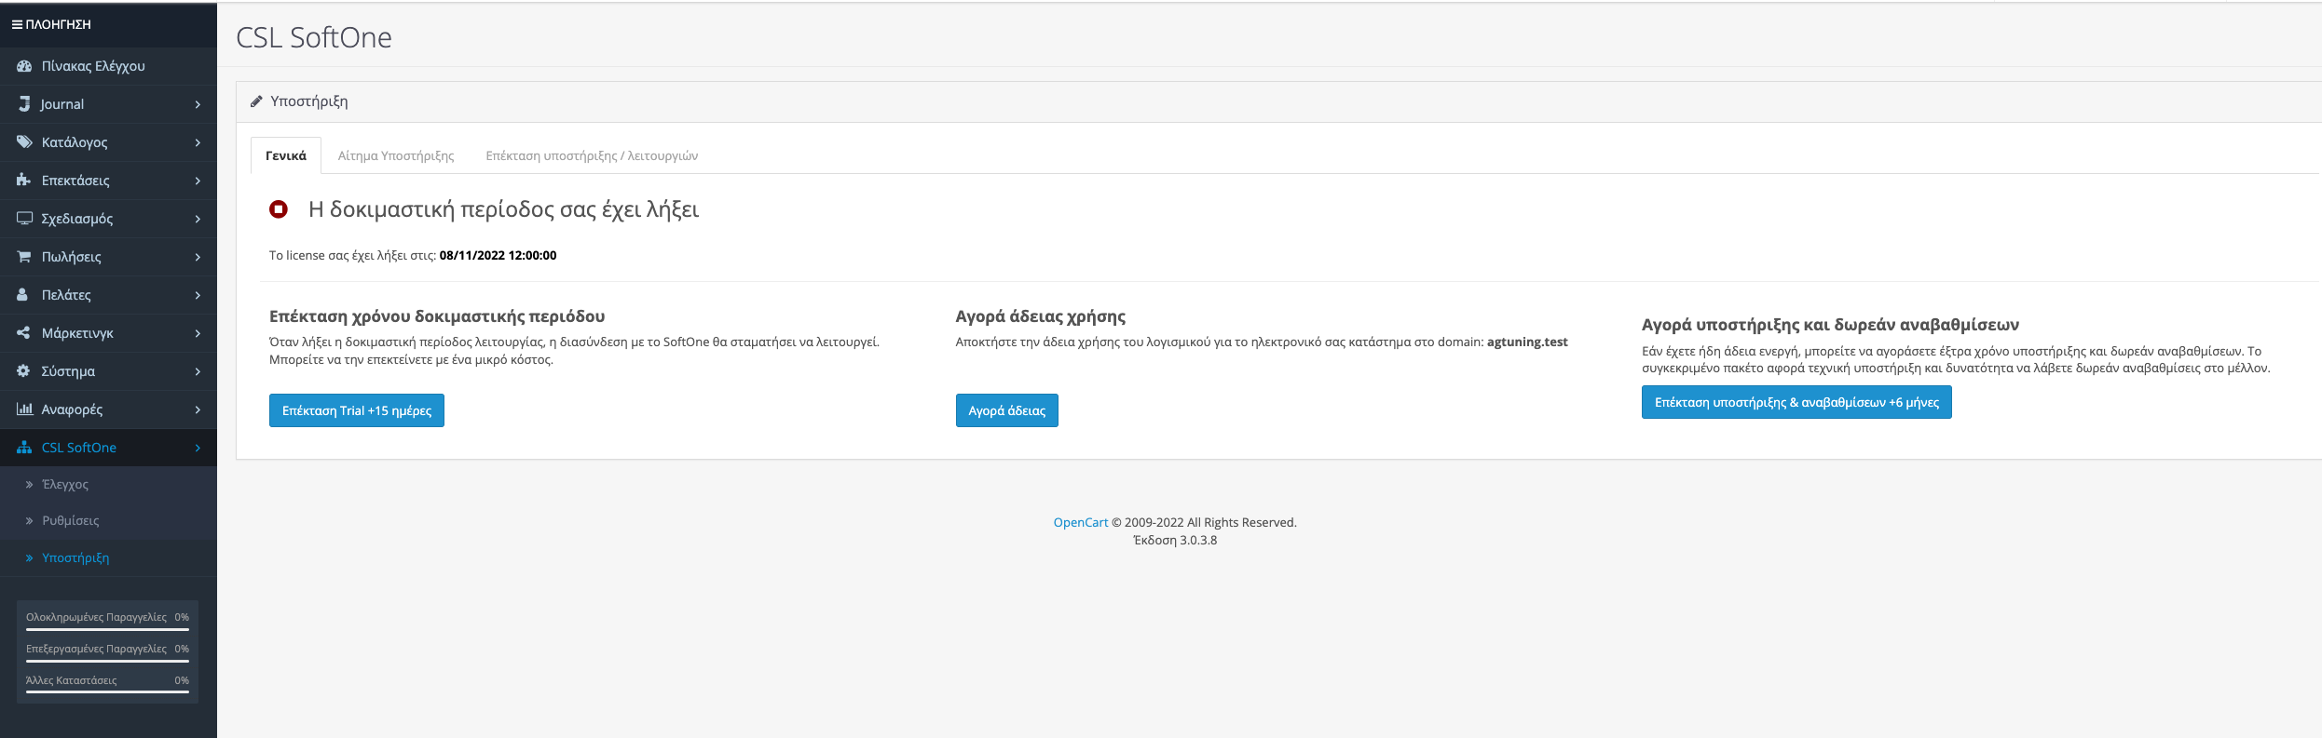This screenshot has width=2322, height=738.
Task: Click the gear icon for Σύστημα
Action: click(24, 371)
